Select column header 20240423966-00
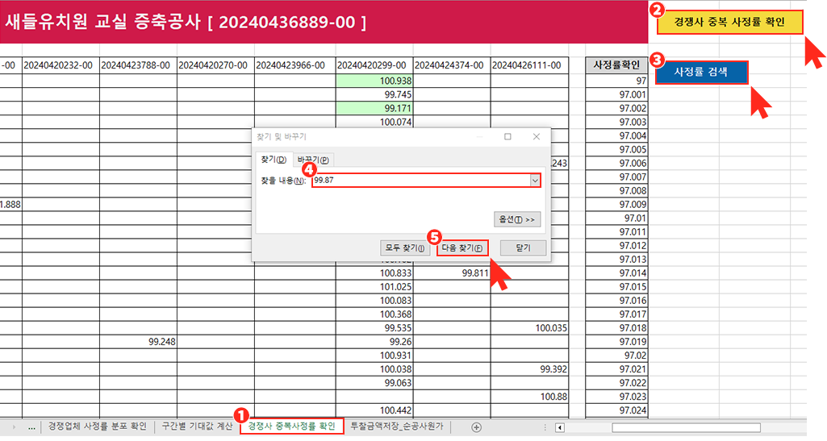This screenshot has width=827, height=441. tap(293, 65)
